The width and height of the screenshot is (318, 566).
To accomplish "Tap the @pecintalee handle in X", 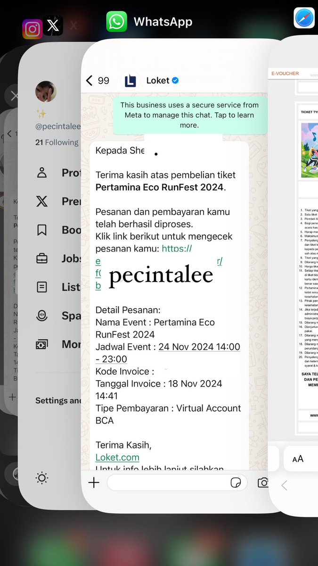I will [58, 127].
